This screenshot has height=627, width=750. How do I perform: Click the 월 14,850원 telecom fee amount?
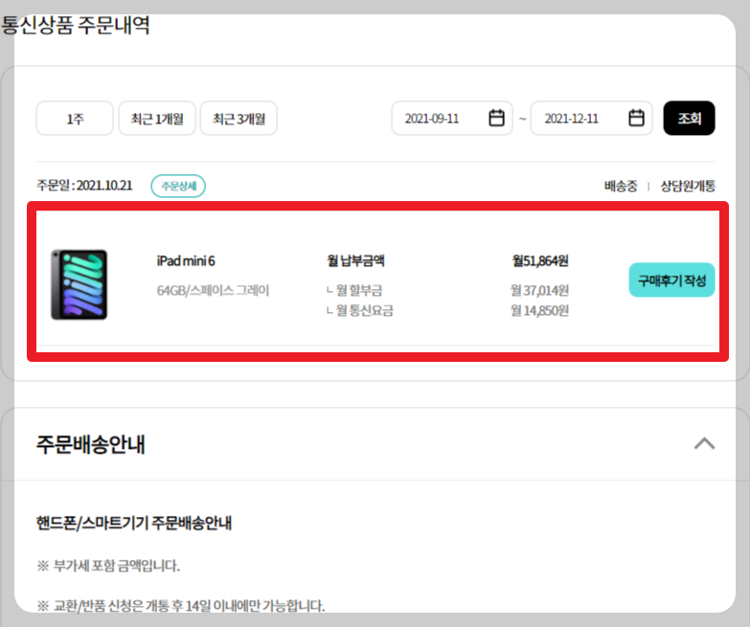[539, 311]
